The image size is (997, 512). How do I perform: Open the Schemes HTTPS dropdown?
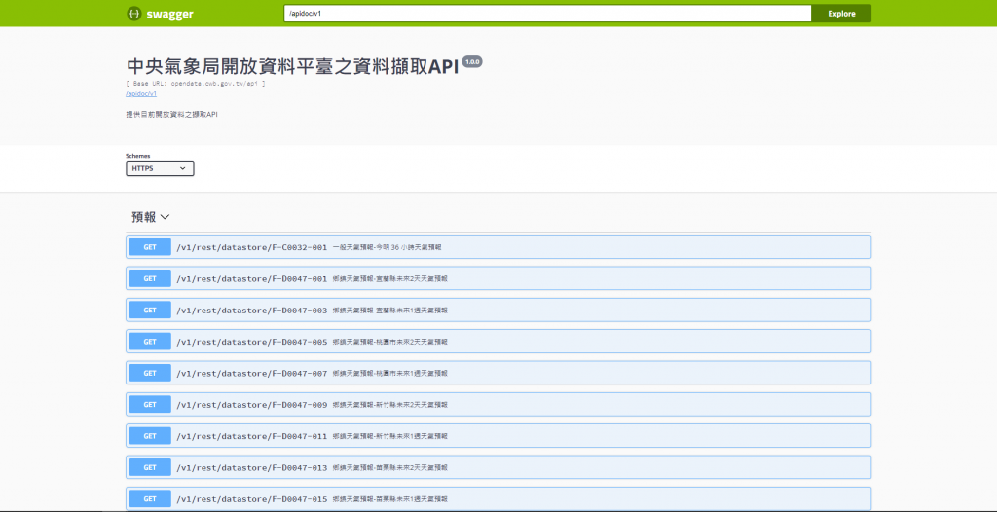click(161, 168)
